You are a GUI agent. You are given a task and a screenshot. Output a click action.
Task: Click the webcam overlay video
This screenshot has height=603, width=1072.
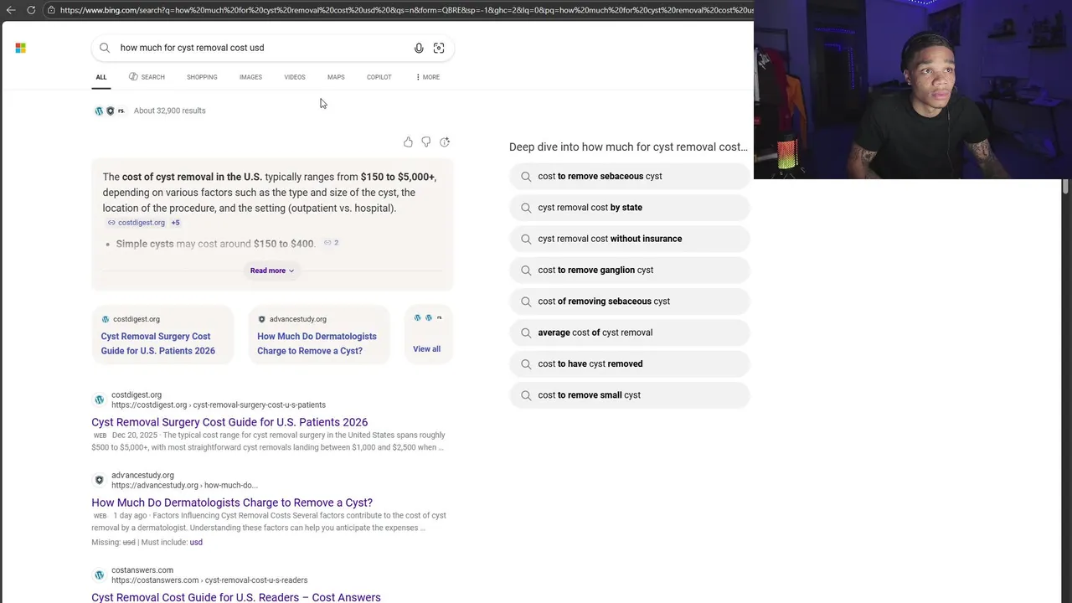[913, 90]
